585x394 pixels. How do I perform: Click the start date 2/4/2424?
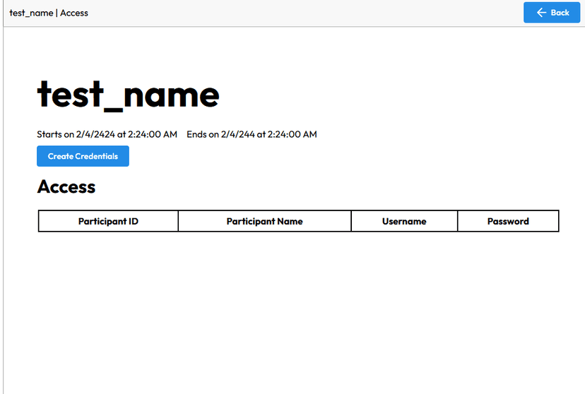pyautogui.click(x=95, y=135)
